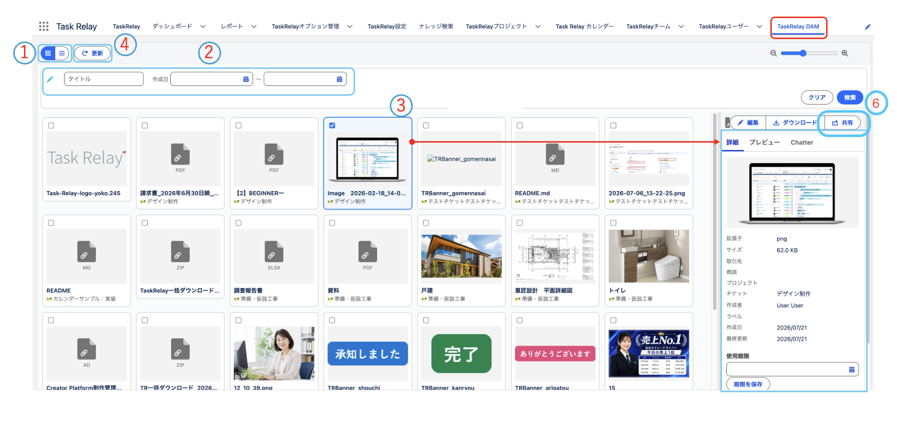Click the edit pencil icon beside title filter
This screenshot has height=422, width=897.
click(50, 79)
